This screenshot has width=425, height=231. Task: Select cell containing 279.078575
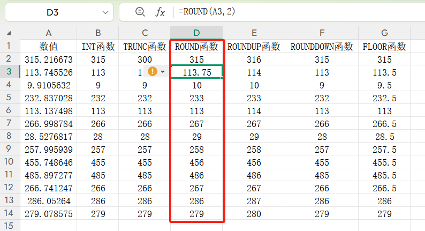[49, 214]
